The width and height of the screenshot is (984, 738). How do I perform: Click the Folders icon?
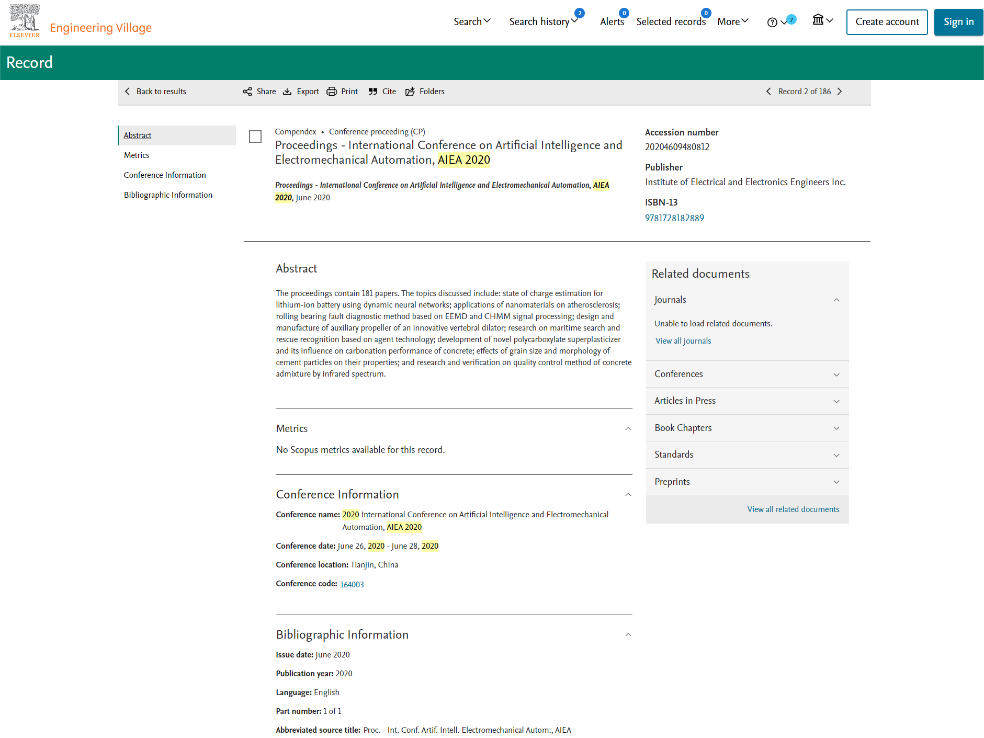coord(410,92)
